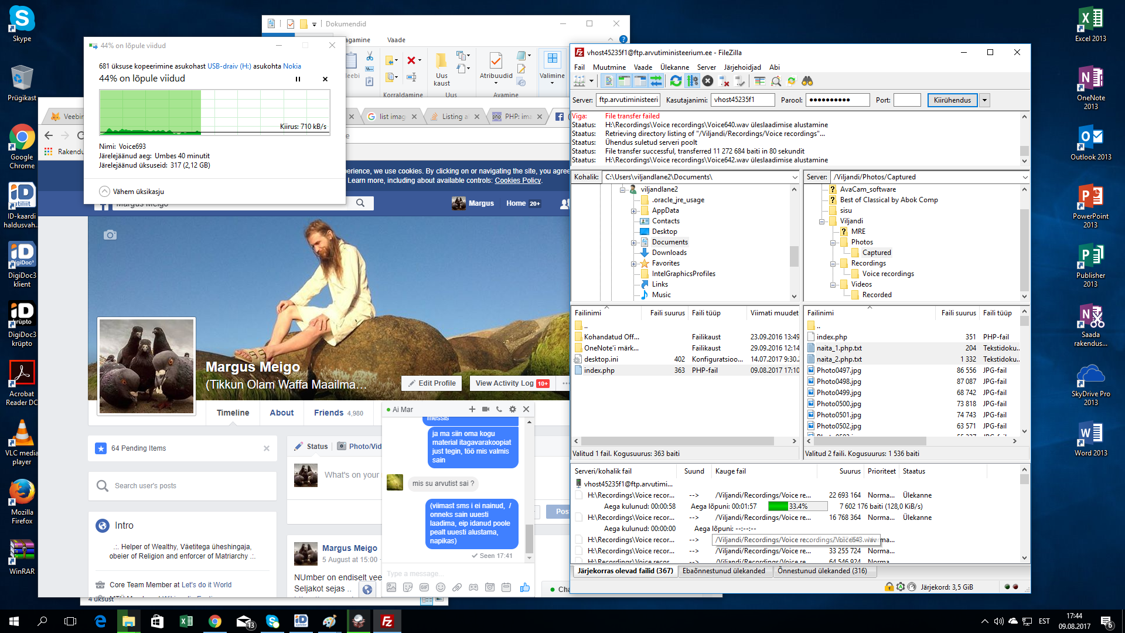Click View Activity Log button
This screenshot has width=1125, height=633.
pos(512,383)
